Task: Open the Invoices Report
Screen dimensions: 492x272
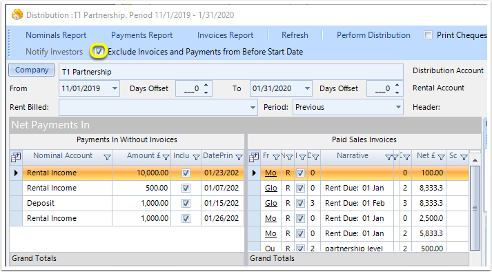Action: point(225,35)
